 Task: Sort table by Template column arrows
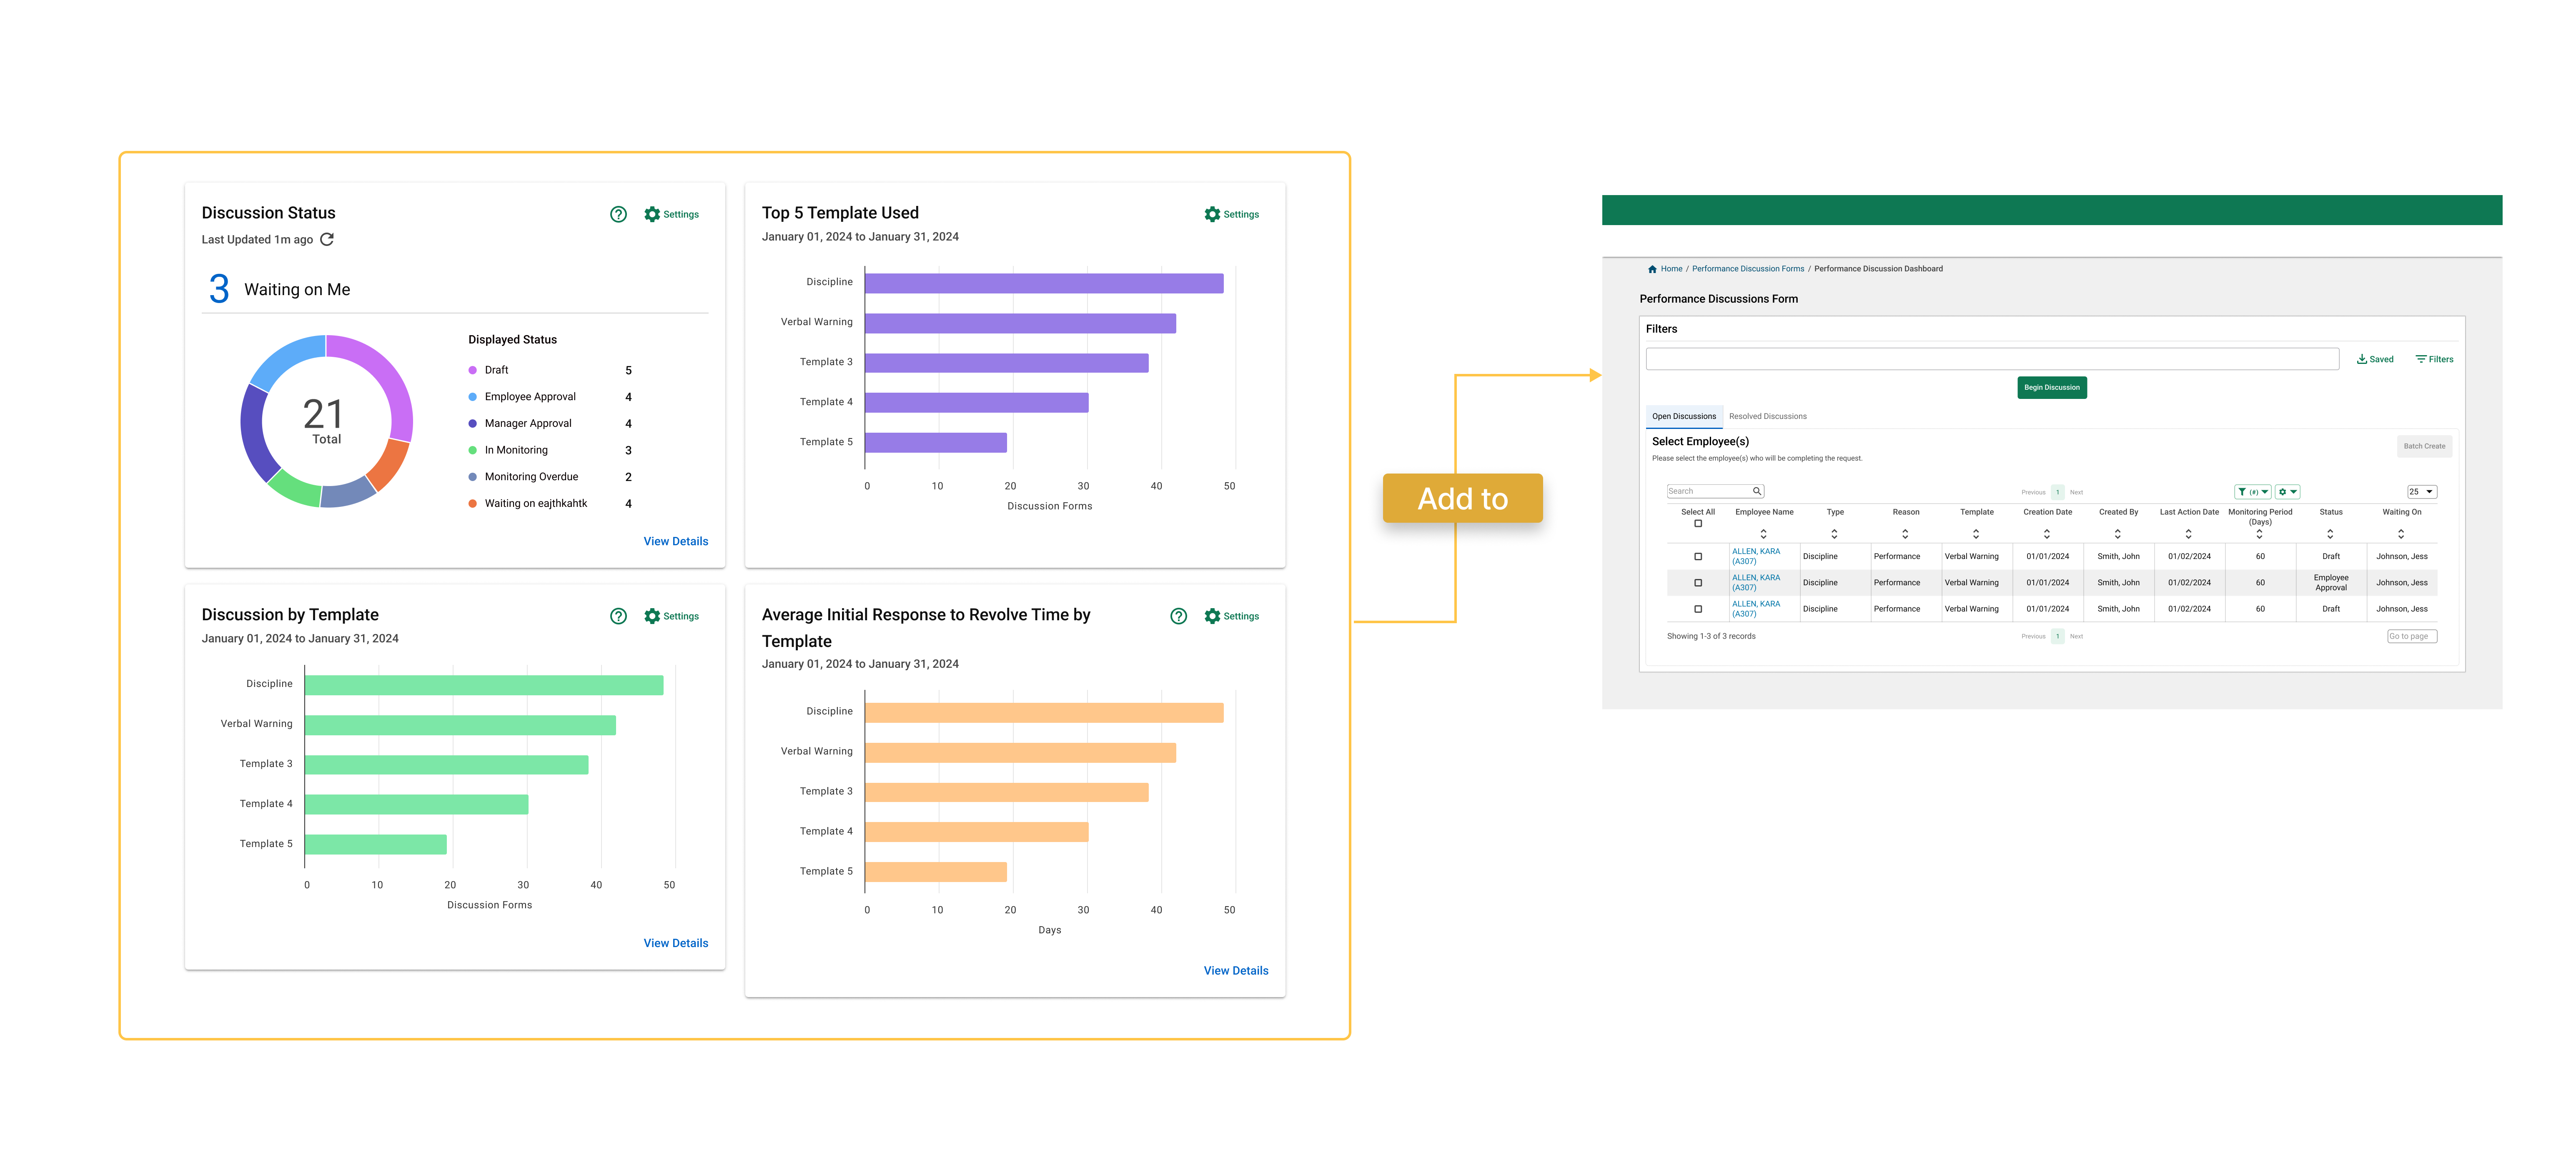click(x=1976, y=534)
